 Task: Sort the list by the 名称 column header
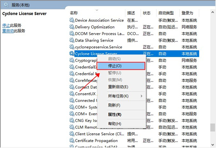74,13
